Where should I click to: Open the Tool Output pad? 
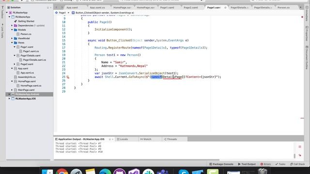pyautogui.click(x=247, y=164)
